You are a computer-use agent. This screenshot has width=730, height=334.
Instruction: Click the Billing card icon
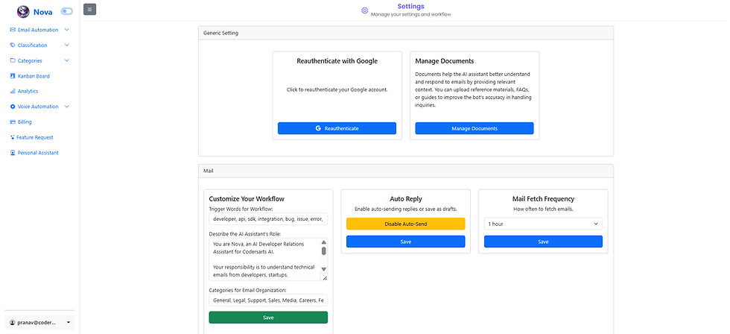click(13, 122)
